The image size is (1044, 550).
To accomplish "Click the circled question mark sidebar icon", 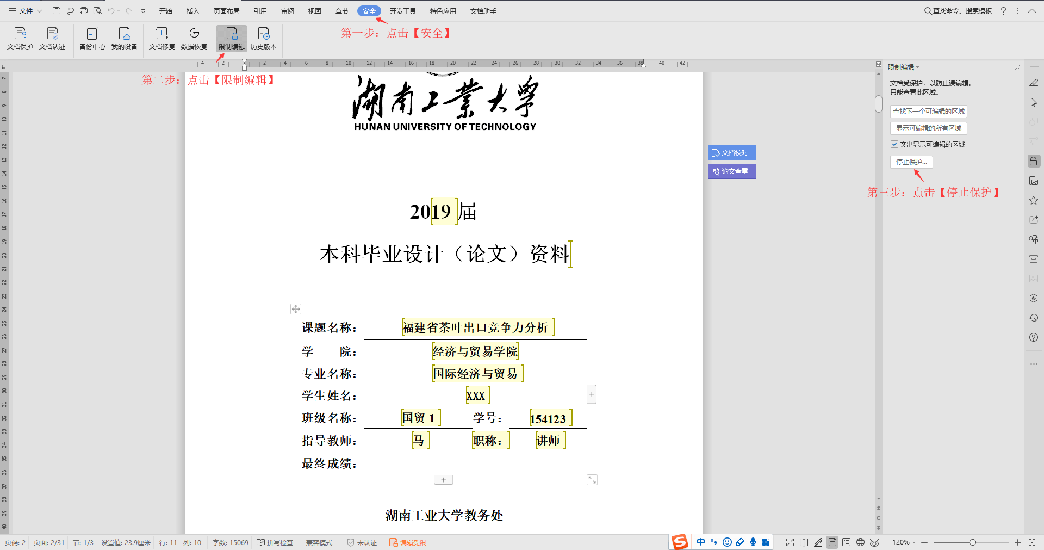I will (x=1034, y=337).
